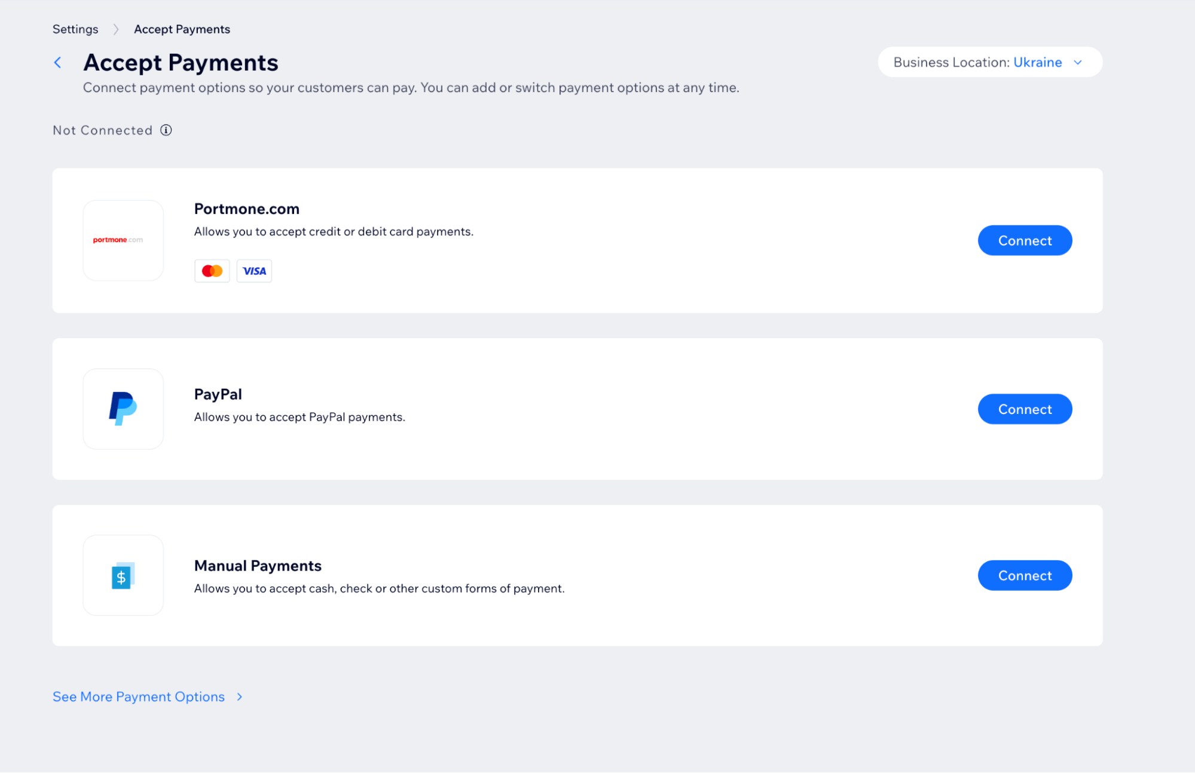Viewport: 1195px width, 773px height.
Task: Select Accept Payments in the breadcrumb
Action: coord(182,29)
